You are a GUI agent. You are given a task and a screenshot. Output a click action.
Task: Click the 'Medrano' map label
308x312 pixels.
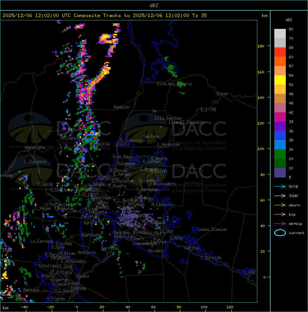(x=122, y=233)
